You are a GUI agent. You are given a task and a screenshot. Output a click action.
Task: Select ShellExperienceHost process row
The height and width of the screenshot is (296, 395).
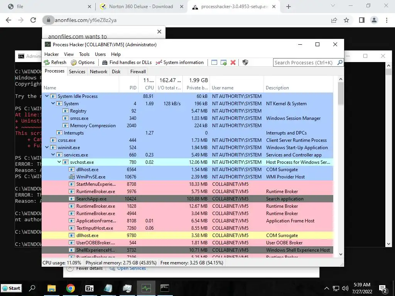(x=187, y=250)
